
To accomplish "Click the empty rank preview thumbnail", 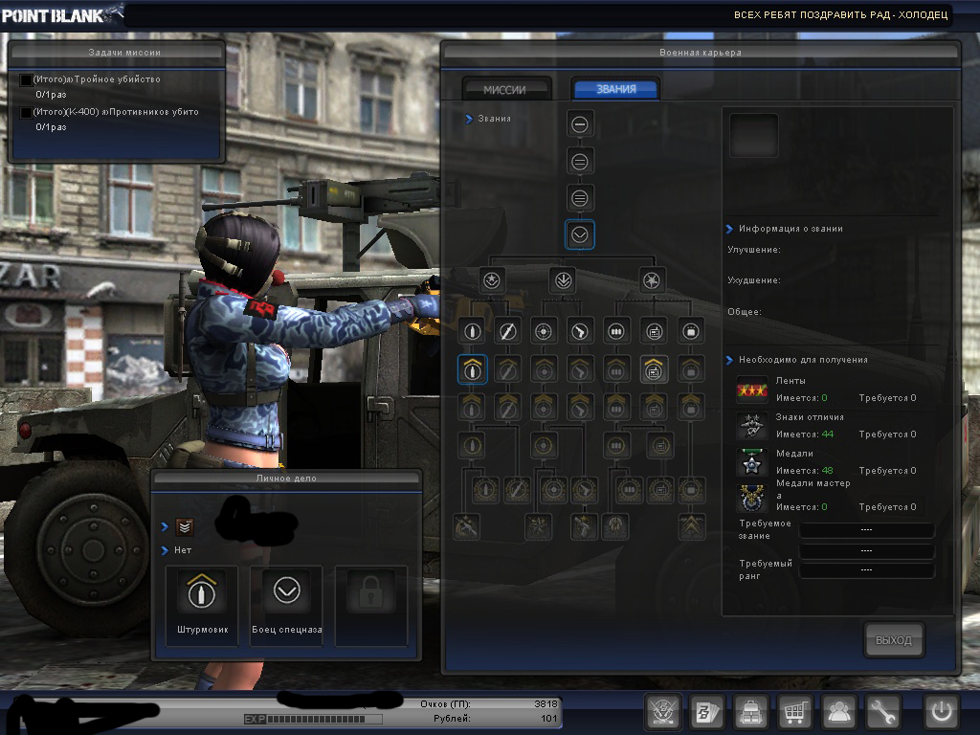I will (x=754, y=135).
